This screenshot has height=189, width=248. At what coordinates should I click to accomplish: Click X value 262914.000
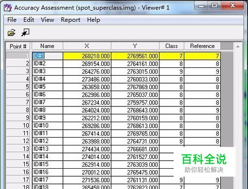point(87,164)
